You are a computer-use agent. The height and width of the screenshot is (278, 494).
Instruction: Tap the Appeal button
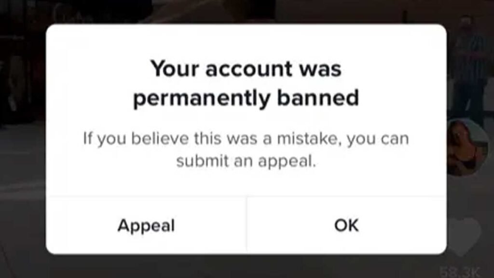click(x=146, y=225)
